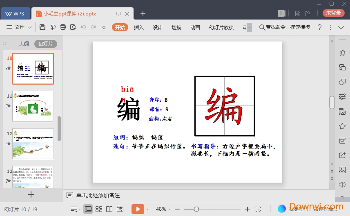Click the fit slide to window icon

click(x=258, y=209)
